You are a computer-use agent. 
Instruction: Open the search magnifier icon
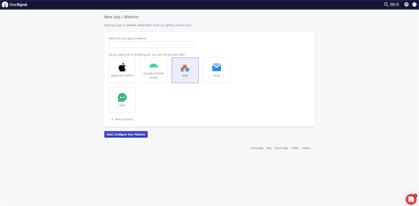pos(386,4)
